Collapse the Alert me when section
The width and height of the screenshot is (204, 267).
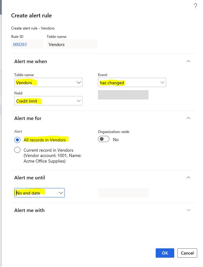[x=188, y=61]
